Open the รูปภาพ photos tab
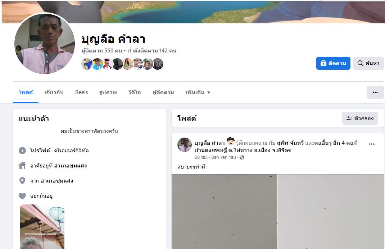This screenshot has width=385, height=249. (x=108, y=92)
